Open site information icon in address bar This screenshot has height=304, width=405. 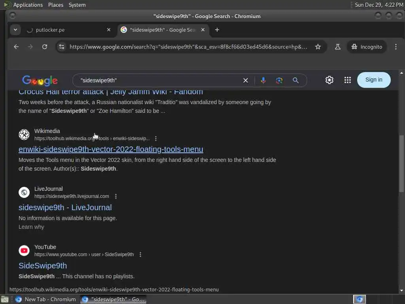click(x=62, y=47)
